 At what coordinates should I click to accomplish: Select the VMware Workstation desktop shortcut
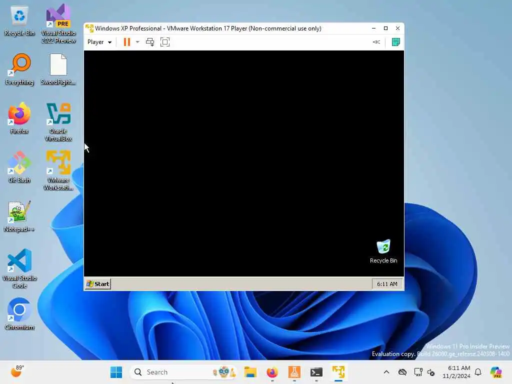coord(58,170)
